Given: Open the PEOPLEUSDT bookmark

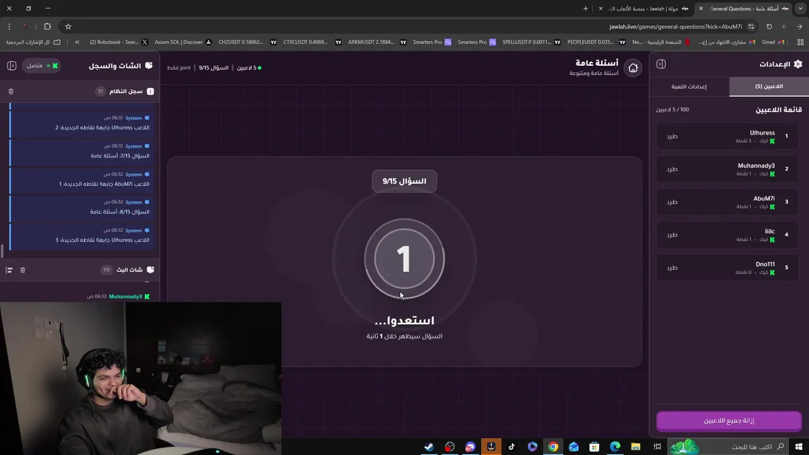Looking at the screenshot, I should (596, 42).
